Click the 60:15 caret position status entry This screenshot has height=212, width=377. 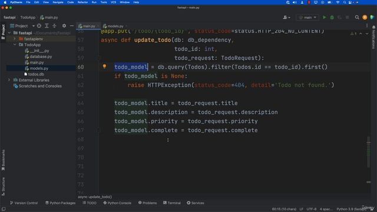284,209
